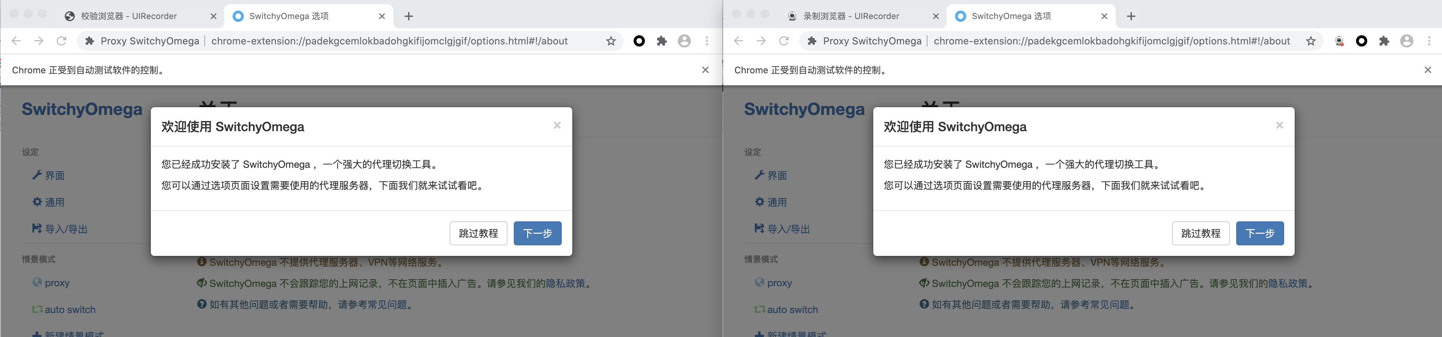The image size is (1442, 337).
Task: Dismiss automation control notice in right window
Action: [1428, 70]
